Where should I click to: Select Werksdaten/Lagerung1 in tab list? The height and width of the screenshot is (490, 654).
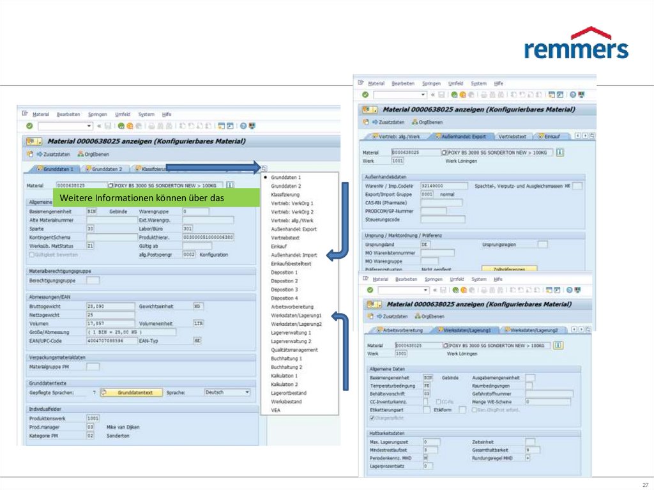(x=296, y=316)
